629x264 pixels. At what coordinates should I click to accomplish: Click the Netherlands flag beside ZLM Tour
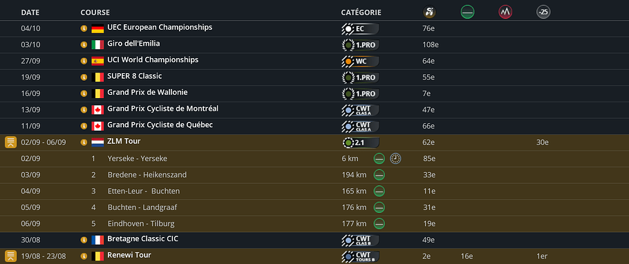(97, 142)
